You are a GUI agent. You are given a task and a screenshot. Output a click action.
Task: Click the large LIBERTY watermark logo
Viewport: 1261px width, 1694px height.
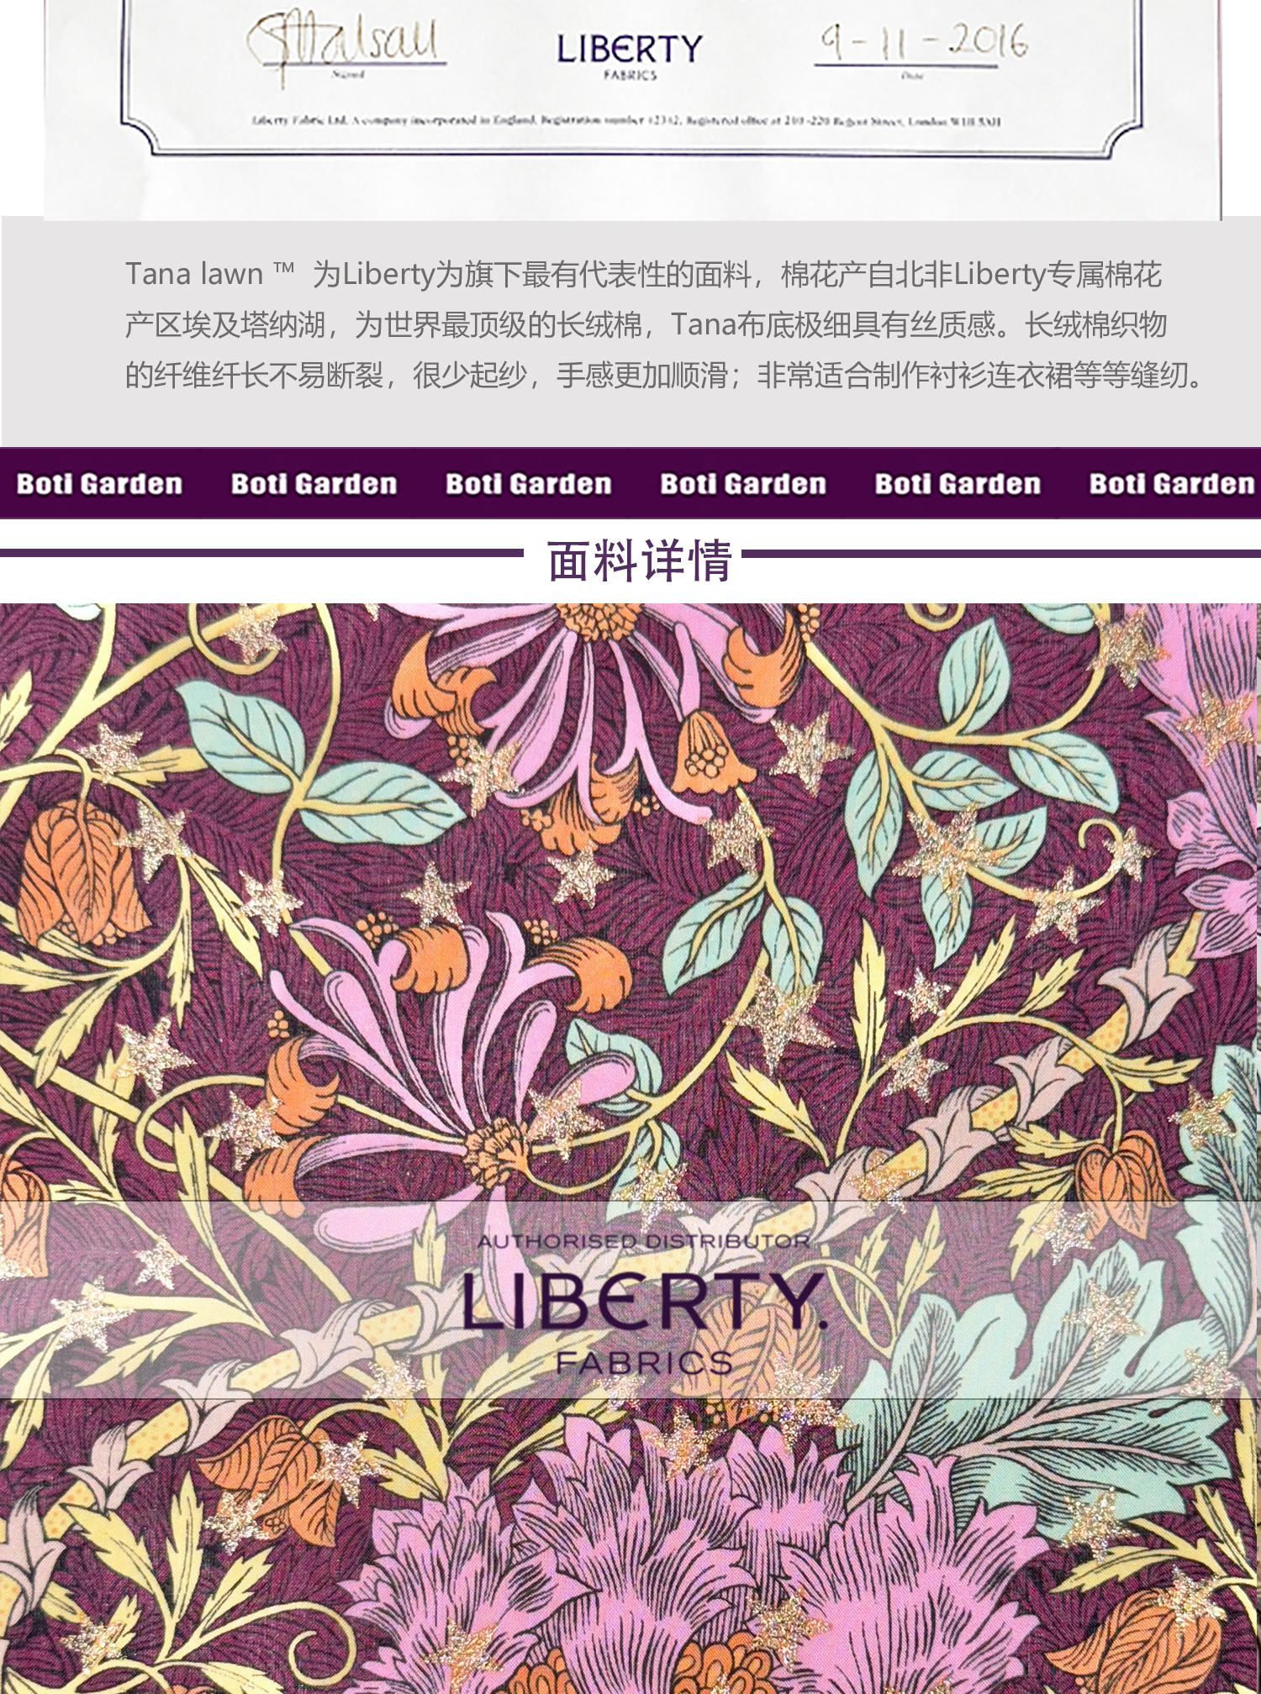click(x=645, y=1302)
